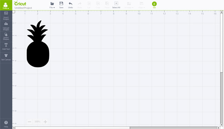
Task: Select the Insert Shapes tool
Action: 6,37
